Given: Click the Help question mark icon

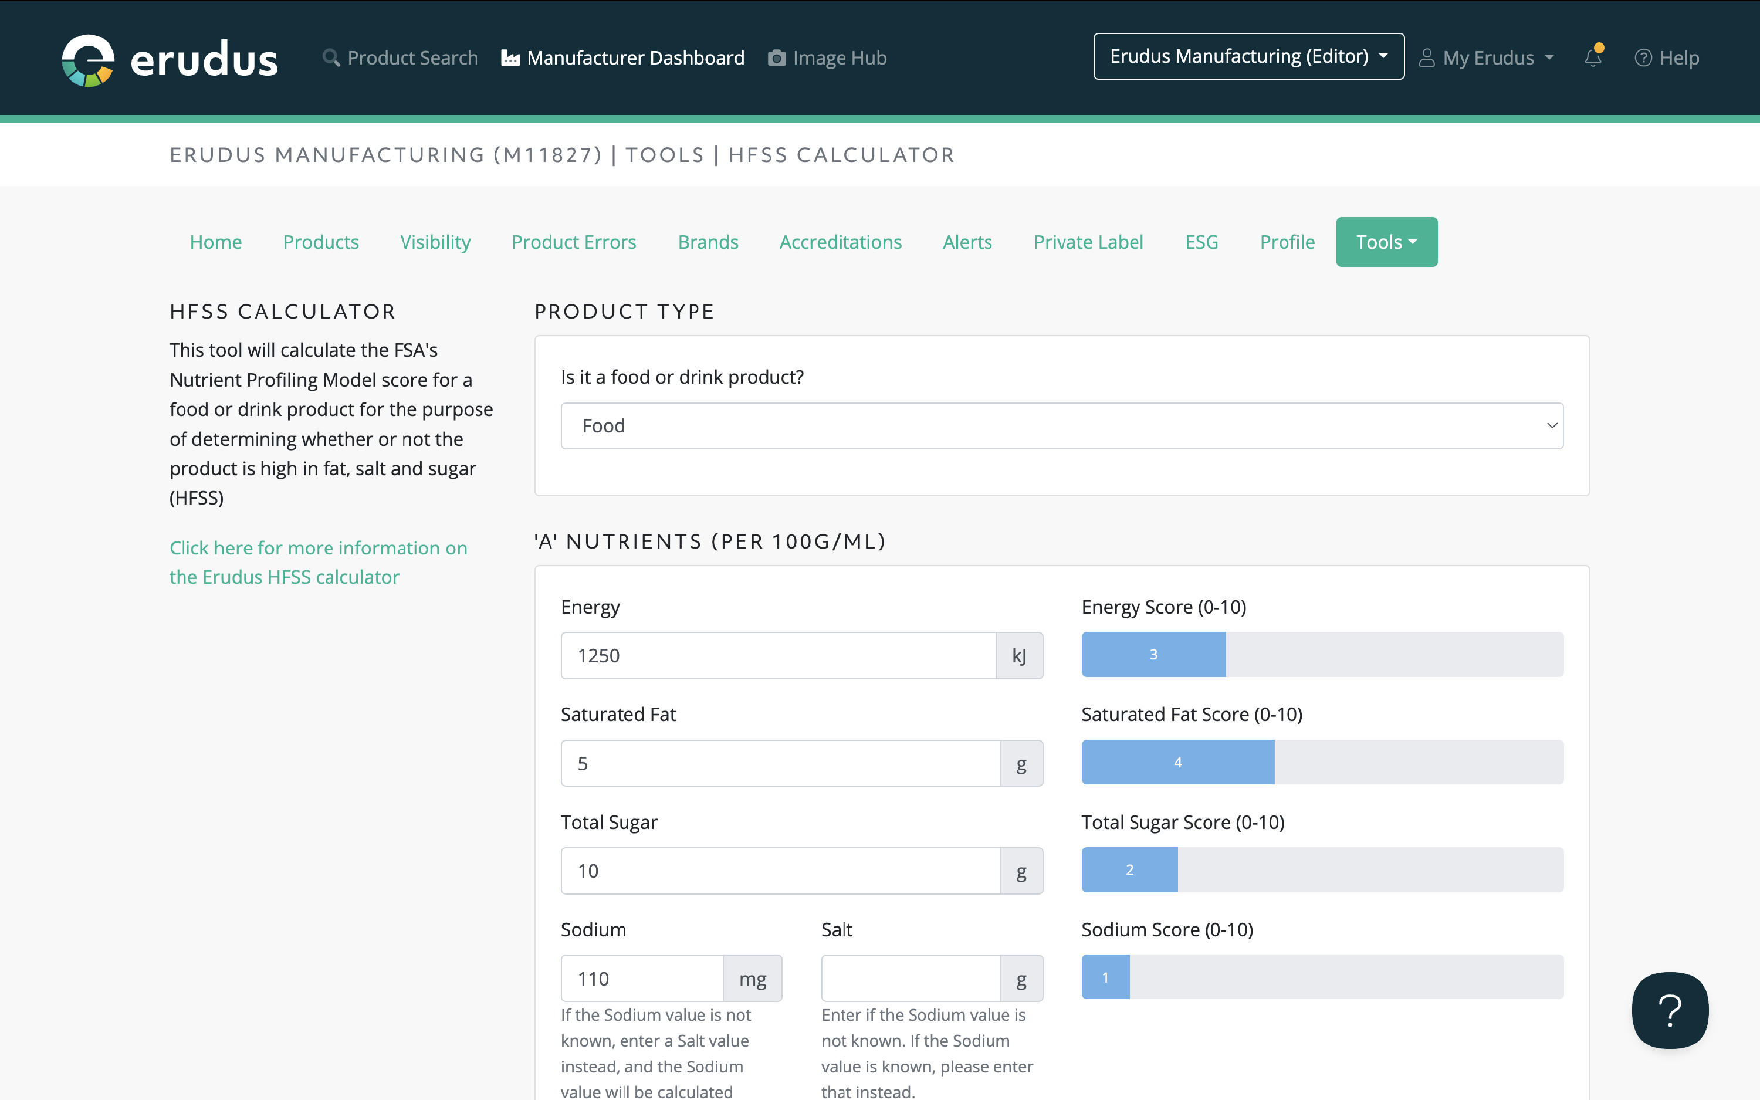Looking at the screenshot, I should [1643, 57].
